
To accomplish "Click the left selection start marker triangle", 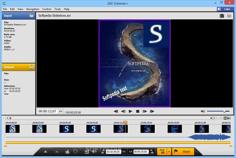I will (5, 146).
